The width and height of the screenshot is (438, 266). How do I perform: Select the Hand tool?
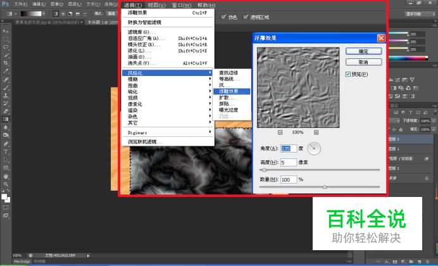point(6,176)
